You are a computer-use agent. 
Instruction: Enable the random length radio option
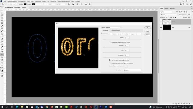pyautogui.click(x=110, y=42)
